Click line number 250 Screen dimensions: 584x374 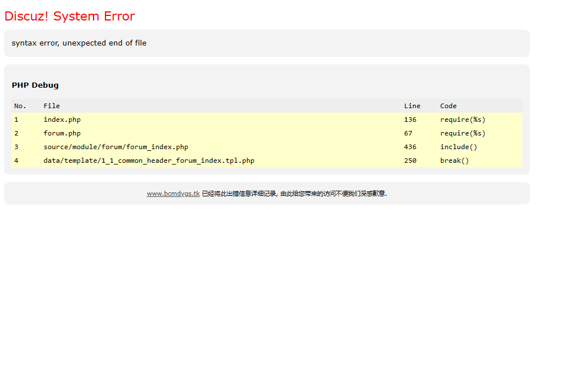pos(410,161)
